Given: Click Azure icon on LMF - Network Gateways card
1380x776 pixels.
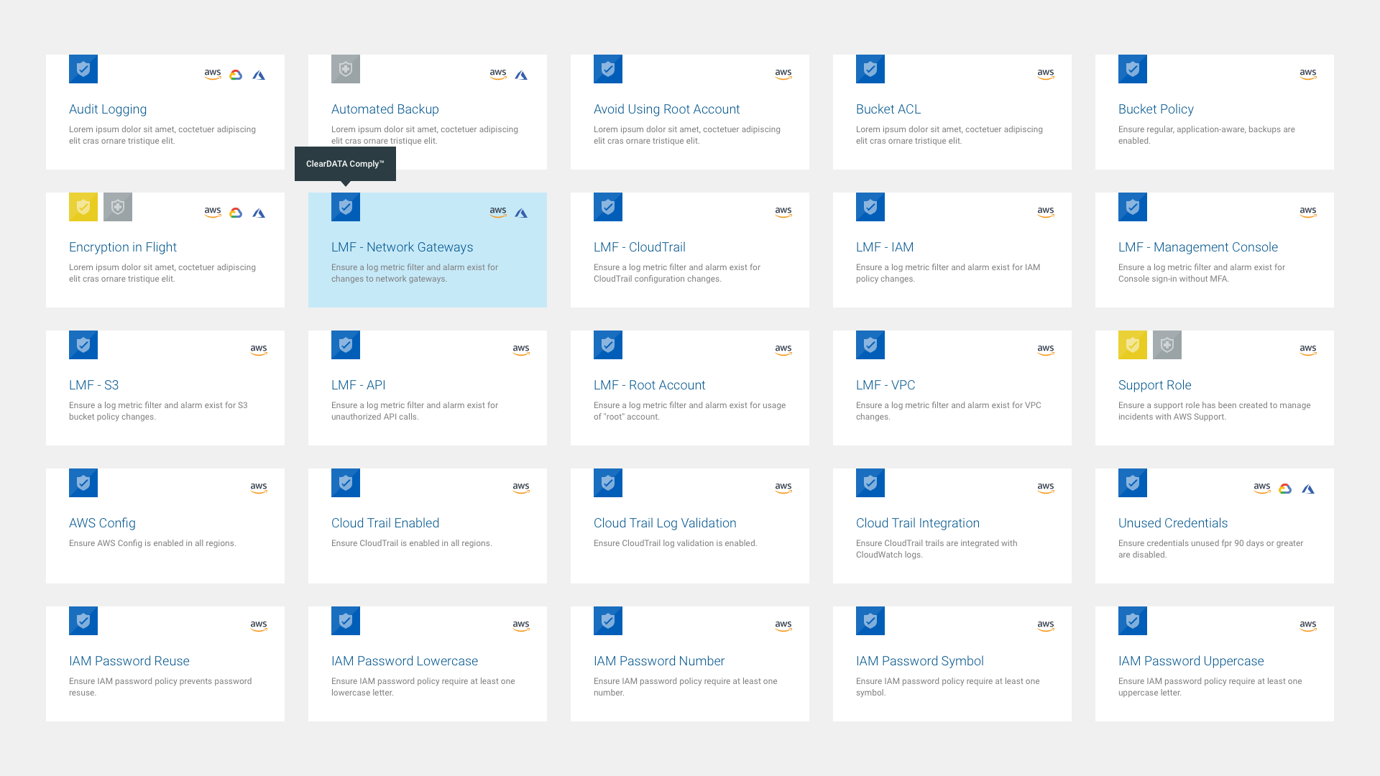Looking at the screenshot, I should pos(521,213).
